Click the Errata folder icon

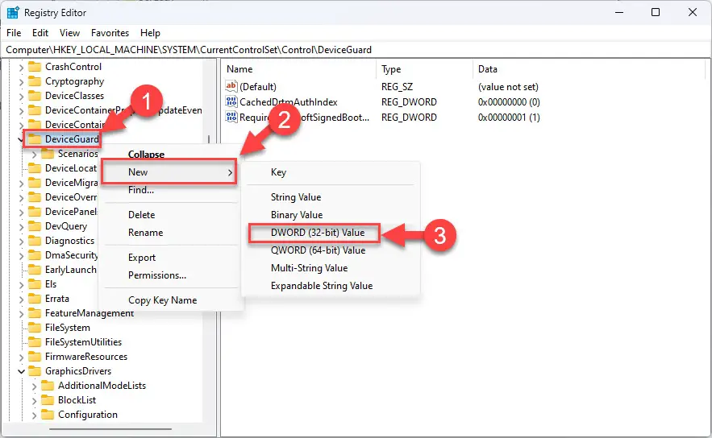coord(35,299)
